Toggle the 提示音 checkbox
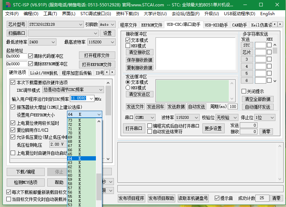 (x=217, y=198)
